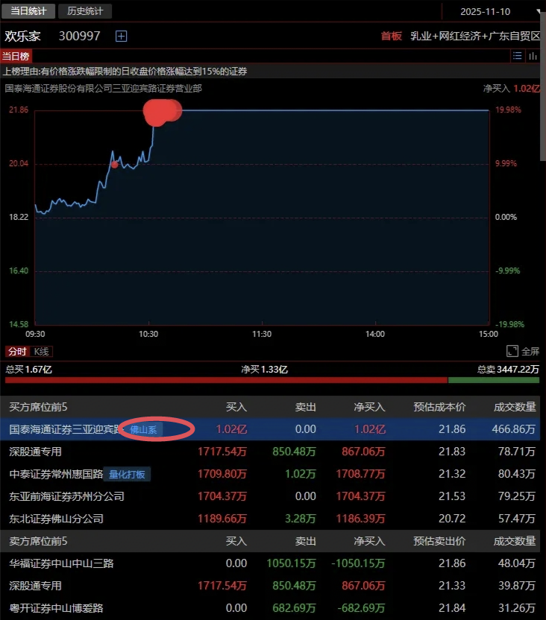546x620 pixels.
Task: Click the 量化打板 tag
Action: click(127, 474)
